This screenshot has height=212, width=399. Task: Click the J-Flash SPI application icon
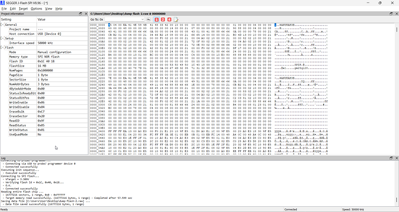pos(2,3)
